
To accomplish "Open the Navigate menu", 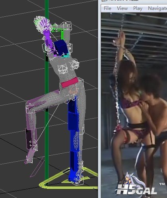I will pyautogui.click(x=157, y=8).
